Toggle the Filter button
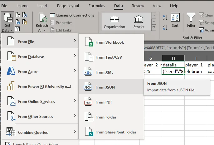 (191, 20)
